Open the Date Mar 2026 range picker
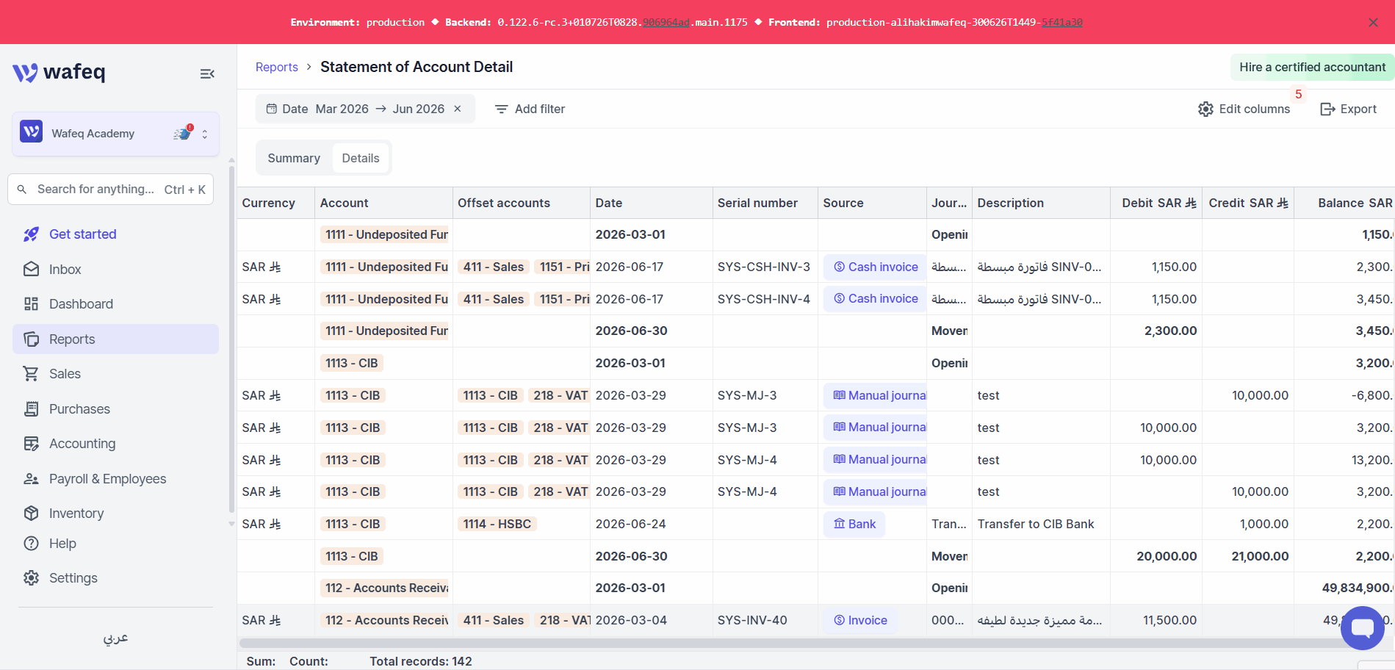Screen dimensions: 1395x670 click(x=356, y=109)
